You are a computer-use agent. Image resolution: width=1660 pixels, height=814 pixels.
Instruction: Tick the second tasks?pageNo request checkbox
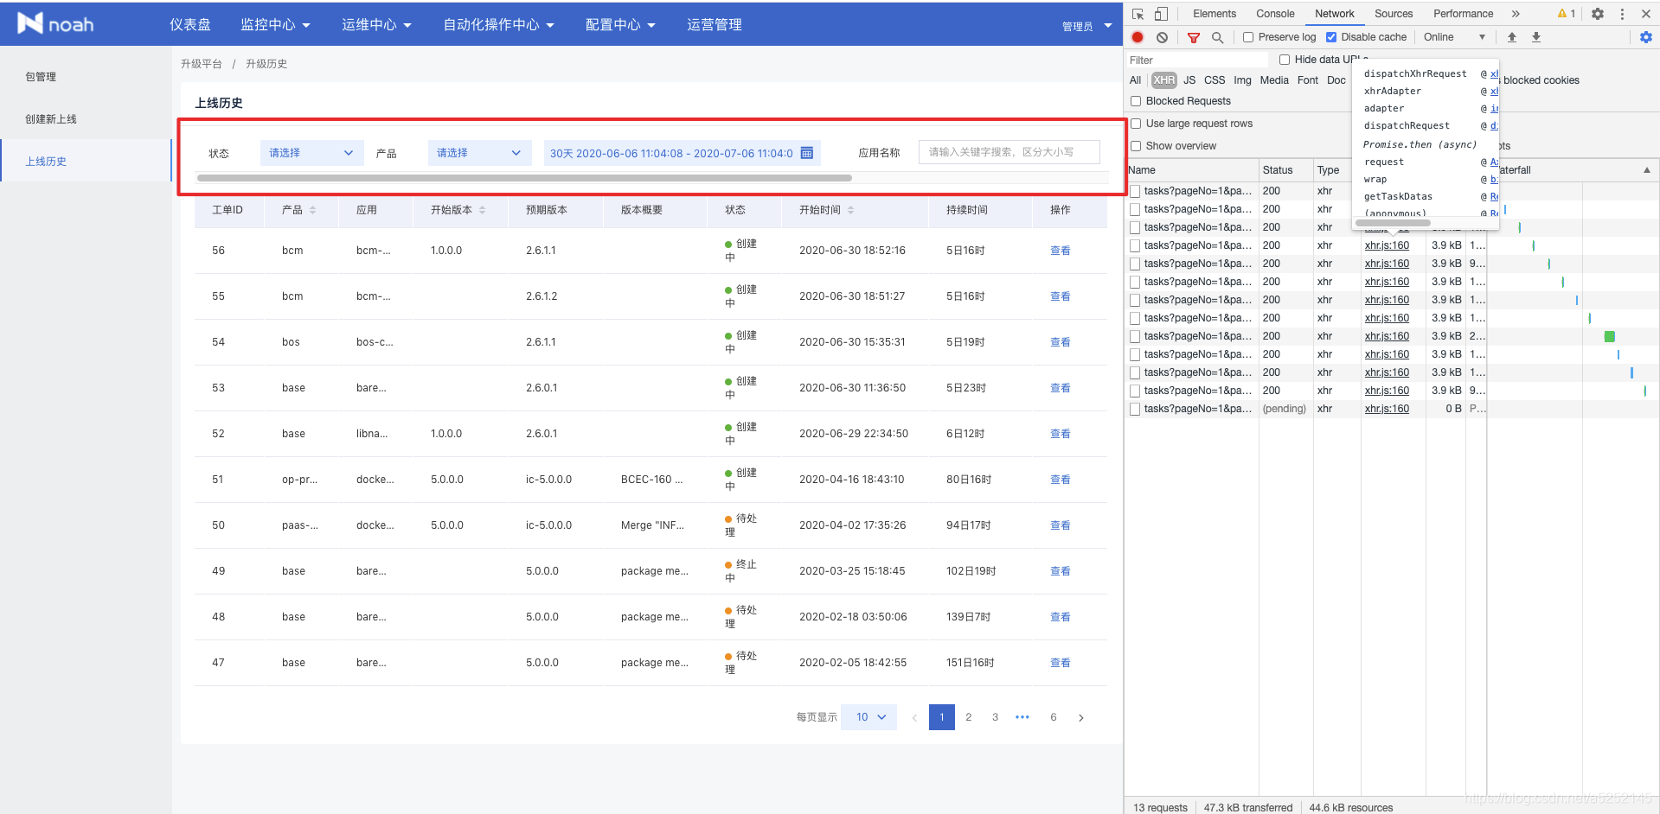coord(1135,209)
